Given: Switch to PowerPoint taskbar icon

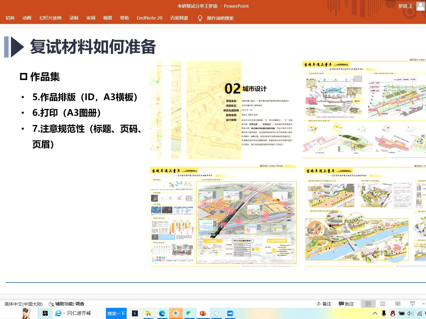Looking at the screenshot, I should click(x=203, y=313).
